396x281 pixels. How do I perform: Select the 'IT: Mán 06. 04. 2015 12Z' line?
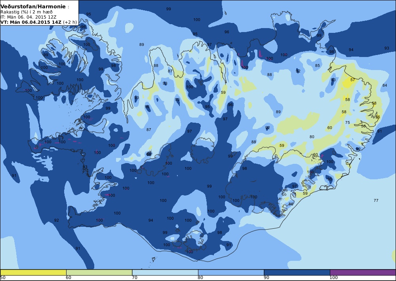pos(28,17)
